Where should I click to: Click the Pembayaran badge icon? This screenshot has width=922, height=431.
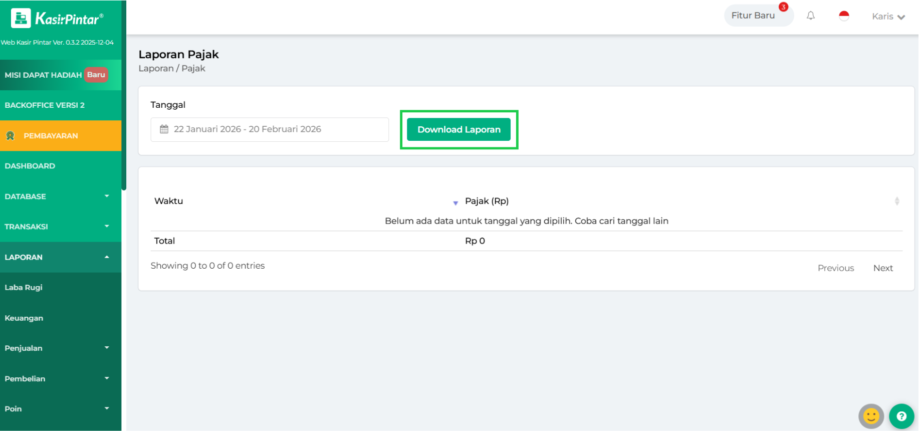coord(11,136)
